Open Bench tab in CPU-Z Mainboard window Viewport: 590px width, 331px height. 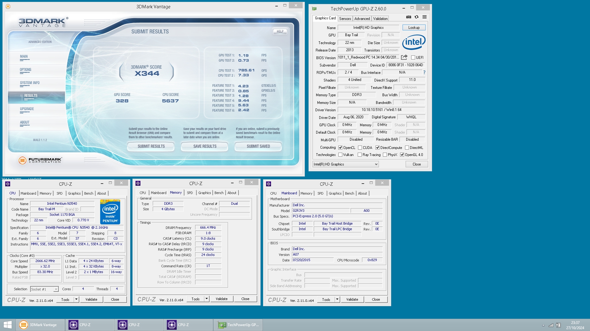pyautogui.click(x=349, y=193)
